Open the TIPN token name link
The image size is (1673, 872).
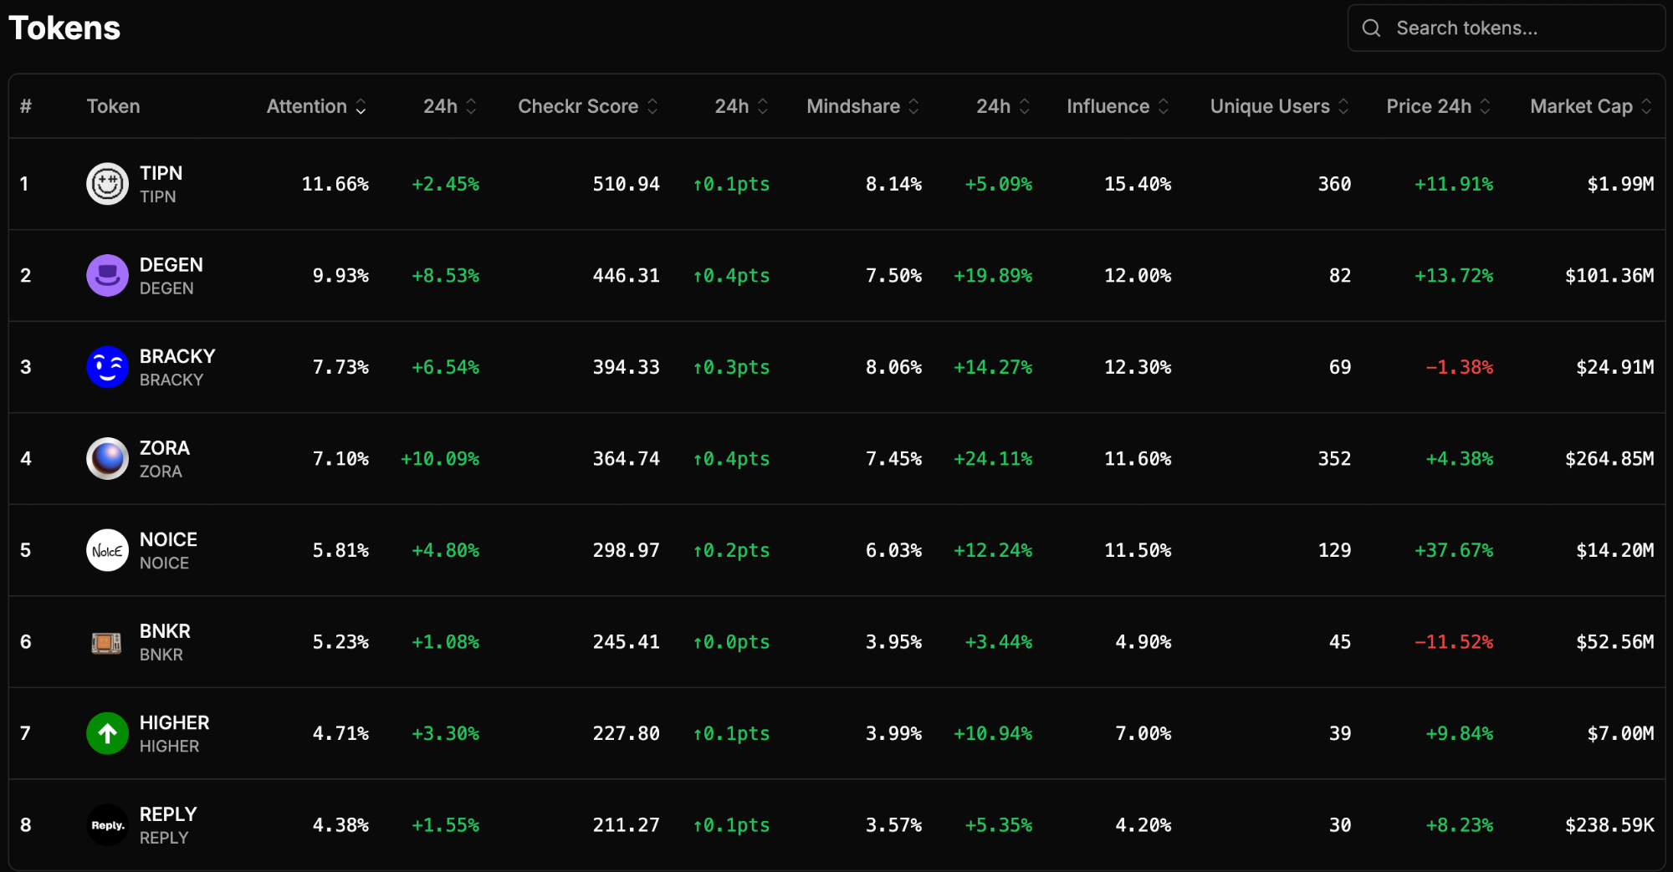click(x=161, y=173)
